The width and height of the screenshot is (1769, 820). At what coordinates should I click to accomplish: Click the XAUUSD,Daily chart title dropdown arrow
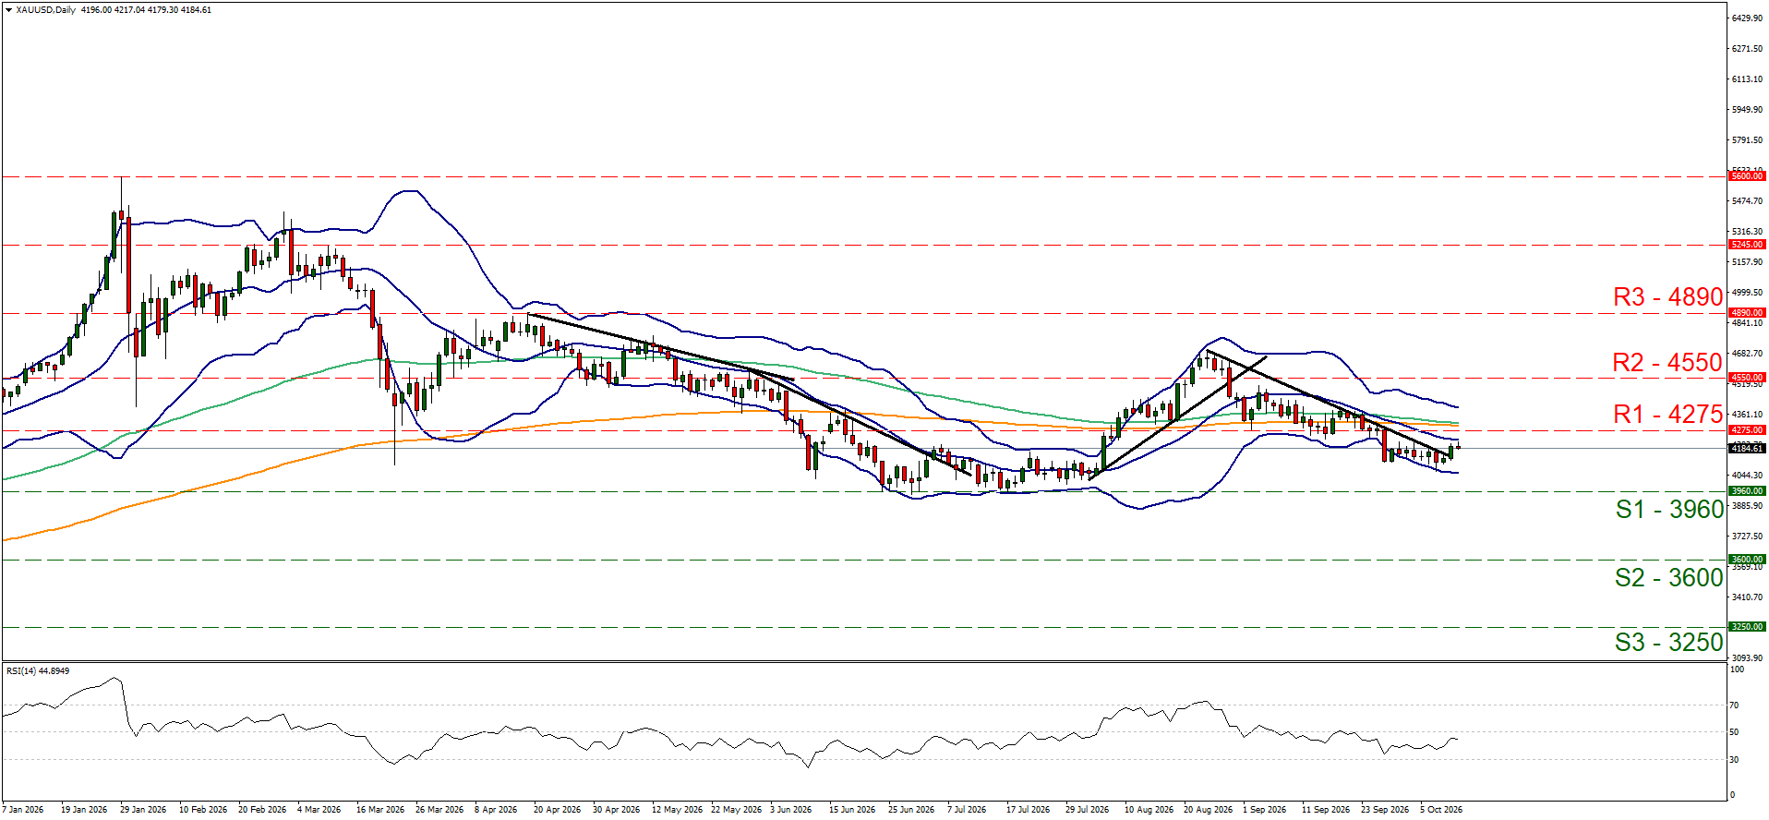point(9,10)
